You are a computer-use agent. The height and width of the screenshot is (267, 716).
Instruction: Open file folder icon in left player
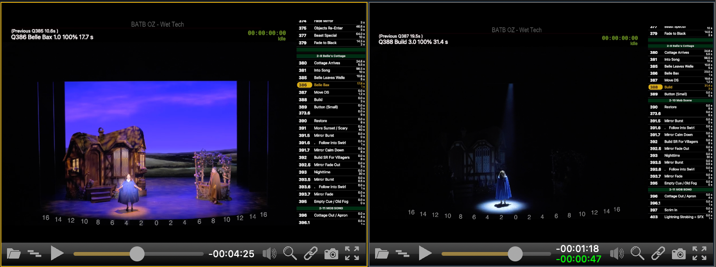(14, 254)
